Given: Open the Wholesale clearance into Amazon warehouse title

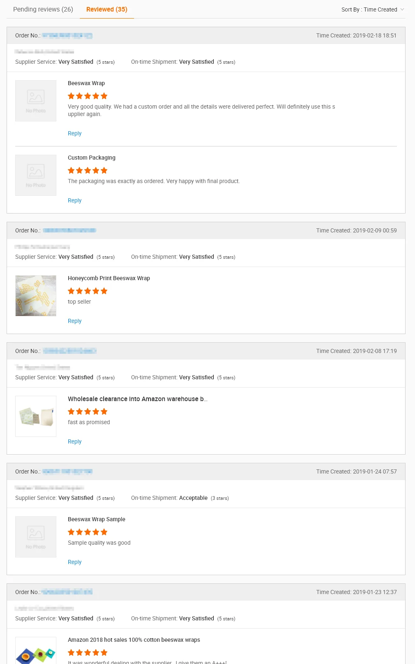Looking at the screenshot, I should coord(137,399).
